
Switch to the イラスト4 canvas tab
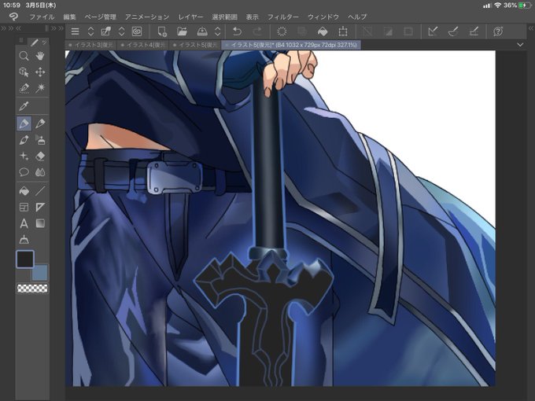(143, 45)
